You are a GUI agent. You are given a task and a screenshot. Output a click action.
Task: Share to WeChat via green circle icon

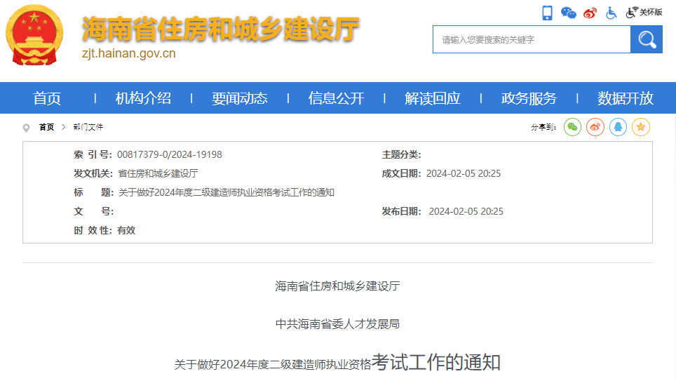click(572, 127)
